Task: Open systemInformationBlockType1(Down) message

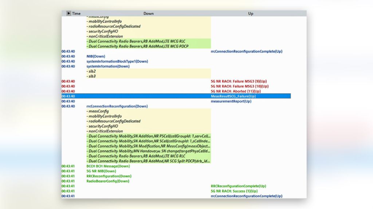Action: (117, 61)
